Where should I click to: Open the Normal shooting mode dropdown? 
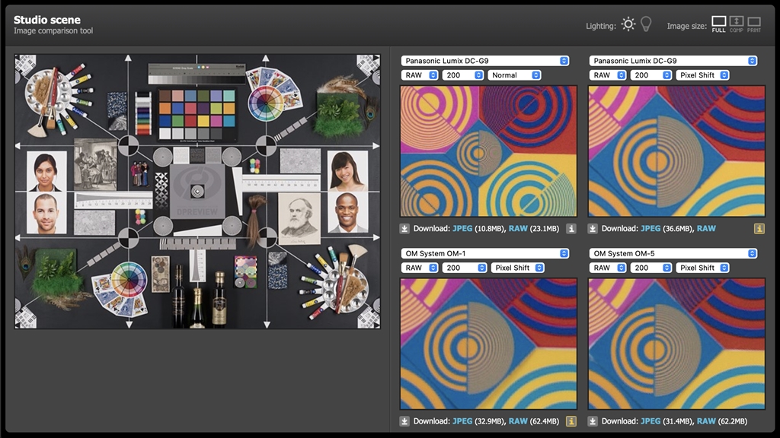tap(514, 75)
